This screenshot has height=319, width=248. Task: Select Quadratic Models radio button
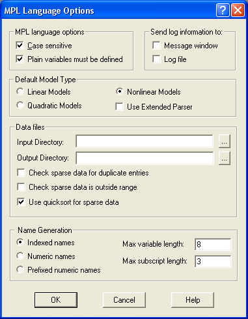tap(20, 105)
